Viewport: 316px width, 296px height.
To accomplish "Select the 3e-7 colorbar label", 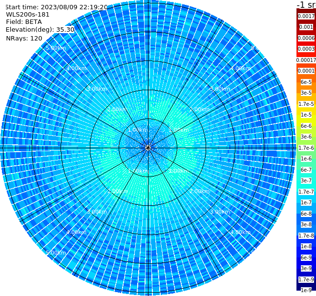I will pyautogui.click(x=306, y=180).
